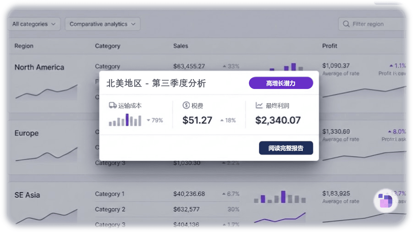The width and height of the screenshot is (413, 232).
Task: Expand the Comparative analytics dropdown
Action: [102, 24]
